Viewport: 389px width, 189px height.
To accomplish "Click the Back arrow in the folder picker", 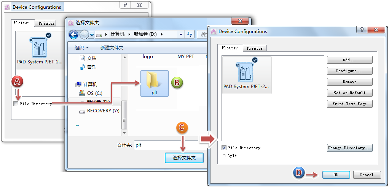I will click(x=73, y=35).
